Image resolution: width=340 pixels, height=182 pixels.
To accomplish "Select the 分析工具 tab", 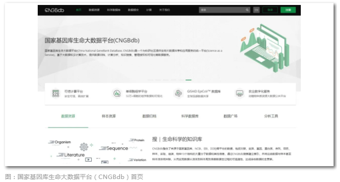I will (271, 116).
